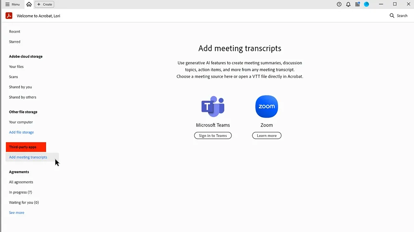Viewport: 414px width, 232px height.
Task: Open Your files under Adobe cloud storage
Action: coord(16,67)
